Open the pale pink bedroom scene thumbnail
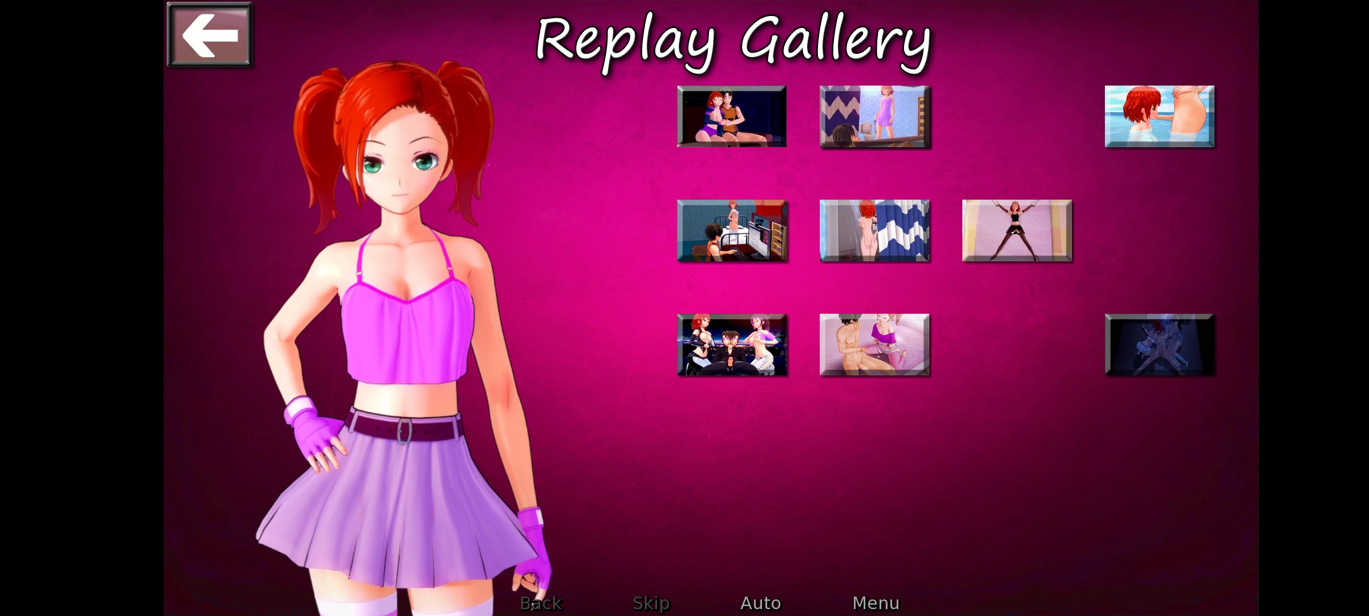Viewport: 1369px width, 616px height. click(x=874, y=345)
